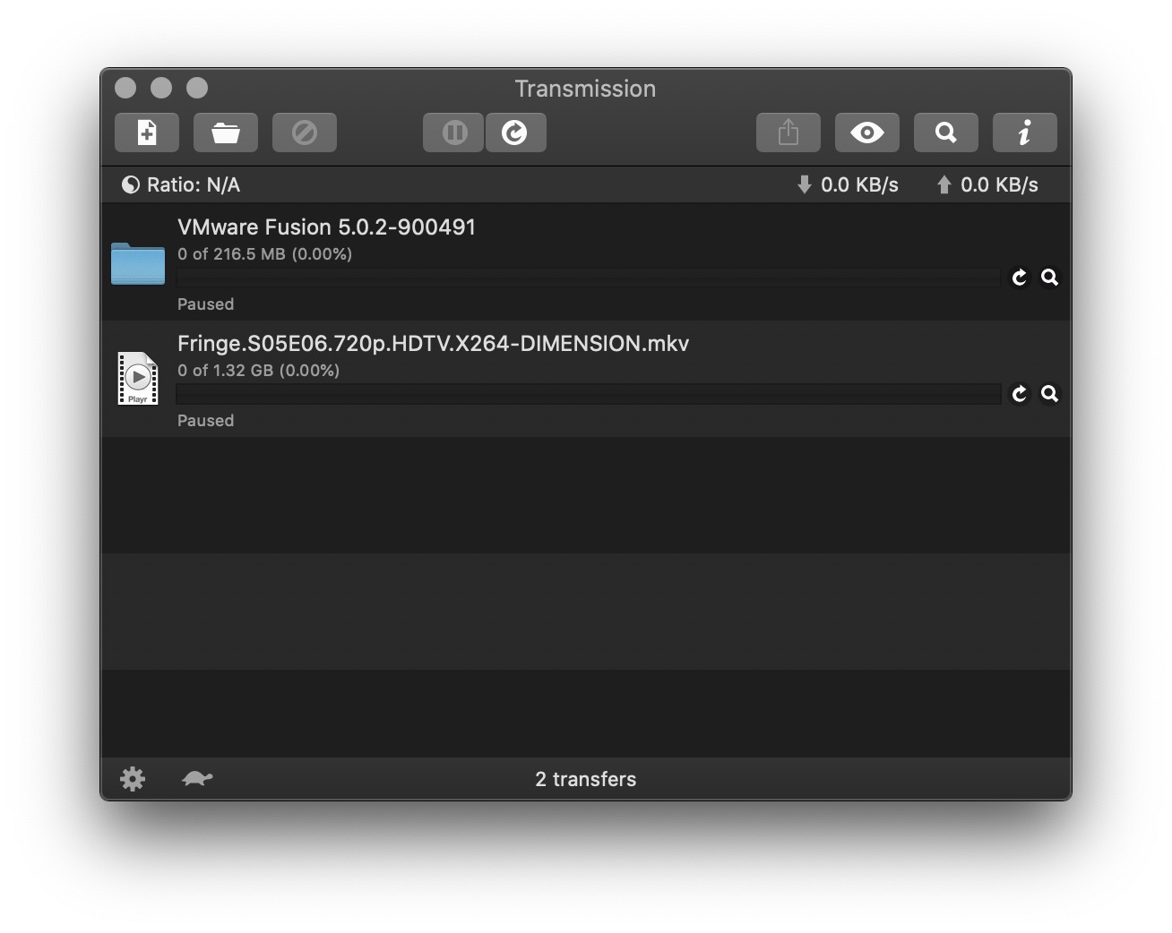Quick Look the selected torrent
The height and width of the screenshot is (933, 1172).
point(866,132)
